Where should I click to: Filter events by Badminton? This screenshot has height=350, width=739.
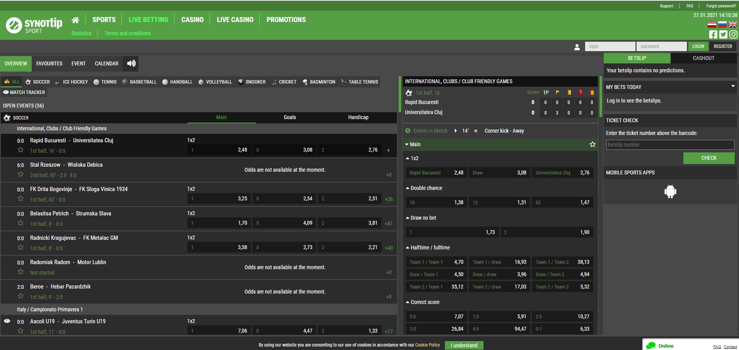pos(319,82)
